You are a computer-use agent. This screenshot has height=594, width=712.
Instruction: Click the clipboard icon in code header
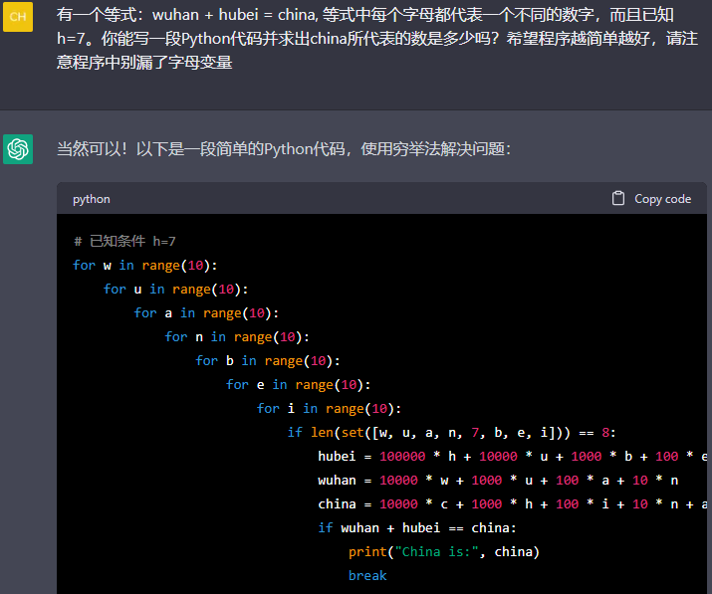pos(618,198)
